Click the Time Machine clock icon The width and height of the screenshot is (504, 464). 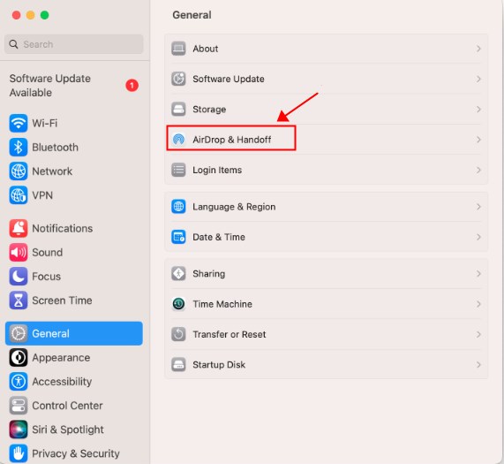(x=178, y=304)
